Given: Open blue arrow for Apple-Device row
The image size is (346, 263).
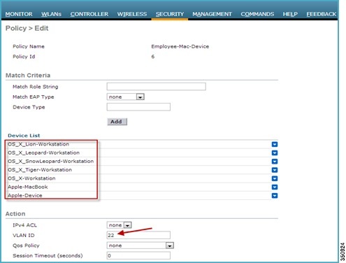Looking at the screenshot, I should [275, 195].
